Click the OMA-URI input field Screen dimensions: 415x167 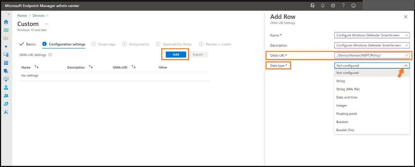pos(372,56)
